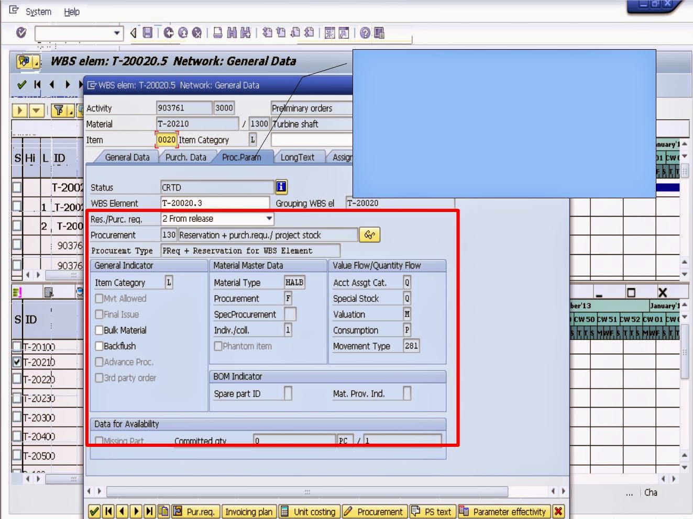Open the Find (binoculars) icon

232,33
